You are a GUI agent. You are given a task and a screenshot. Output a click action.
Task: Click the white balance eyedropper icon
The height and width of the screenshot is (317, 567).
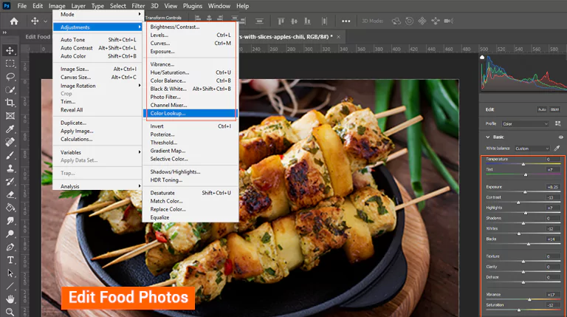tap(557, 148)
